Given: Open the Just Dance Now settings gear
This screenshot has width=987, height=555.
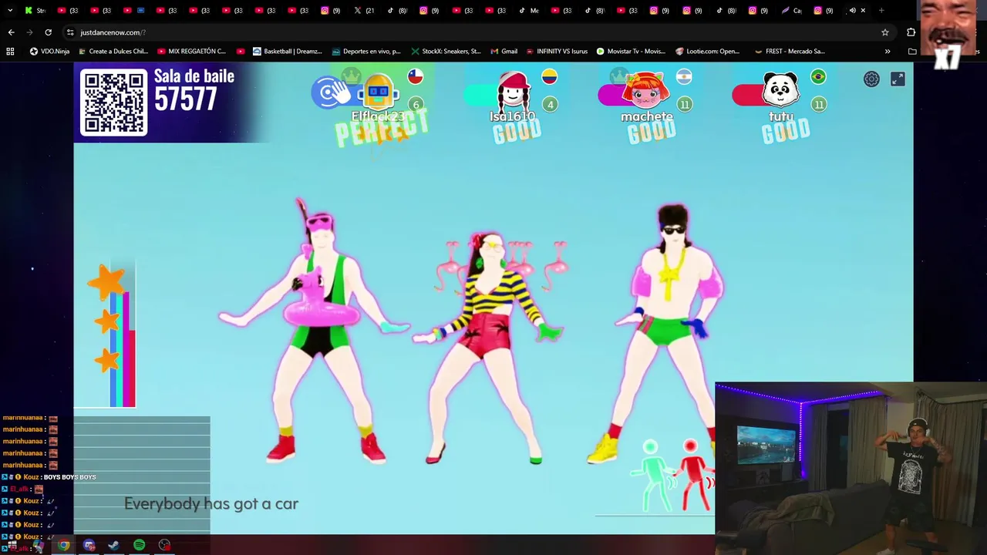Looking at the screenshot, I should 871,79.
